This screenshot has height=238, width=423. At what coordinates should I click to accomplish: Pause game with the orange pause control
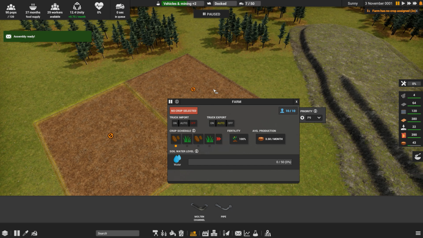click(398, 4)
